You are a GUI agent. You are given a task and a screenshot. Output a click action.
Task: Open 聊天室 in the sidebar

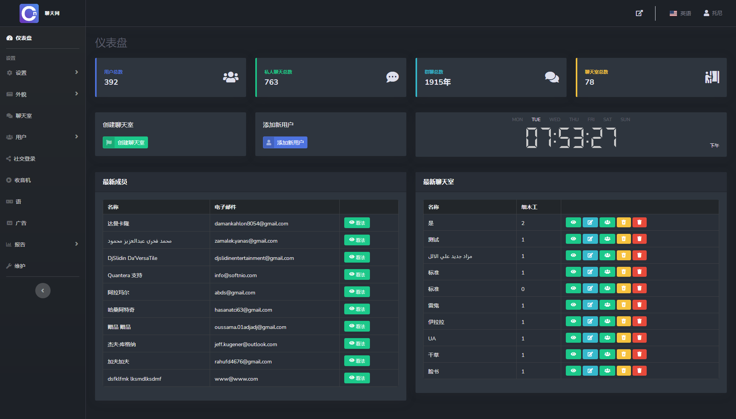pos(24,115)
